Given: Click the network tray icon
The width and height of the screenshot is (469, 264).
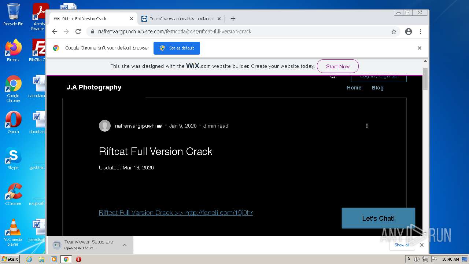Looking at the screenshot, I should click(x=425, y=259).
